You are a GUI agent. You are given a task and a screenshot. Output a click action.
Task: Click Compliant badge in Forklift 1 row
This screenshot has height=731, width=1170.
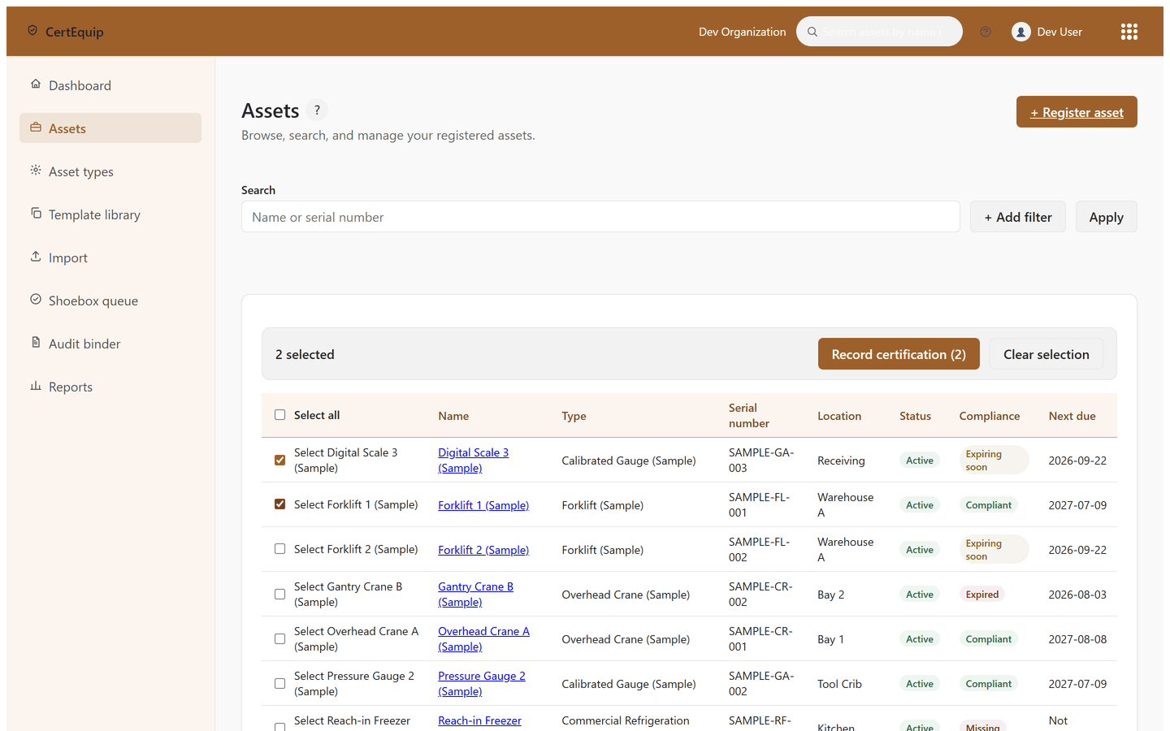tap(989, 505)
